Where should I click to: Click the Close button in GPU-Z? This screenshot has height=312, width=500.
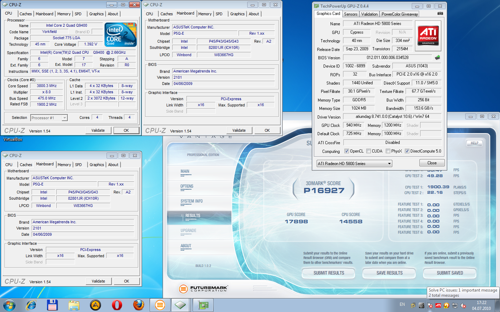tap(432, 163)
